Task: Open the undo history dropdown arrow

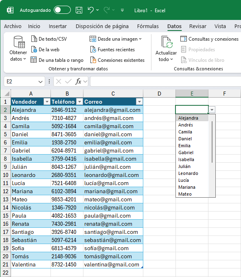Action: (x=98, y=10)
